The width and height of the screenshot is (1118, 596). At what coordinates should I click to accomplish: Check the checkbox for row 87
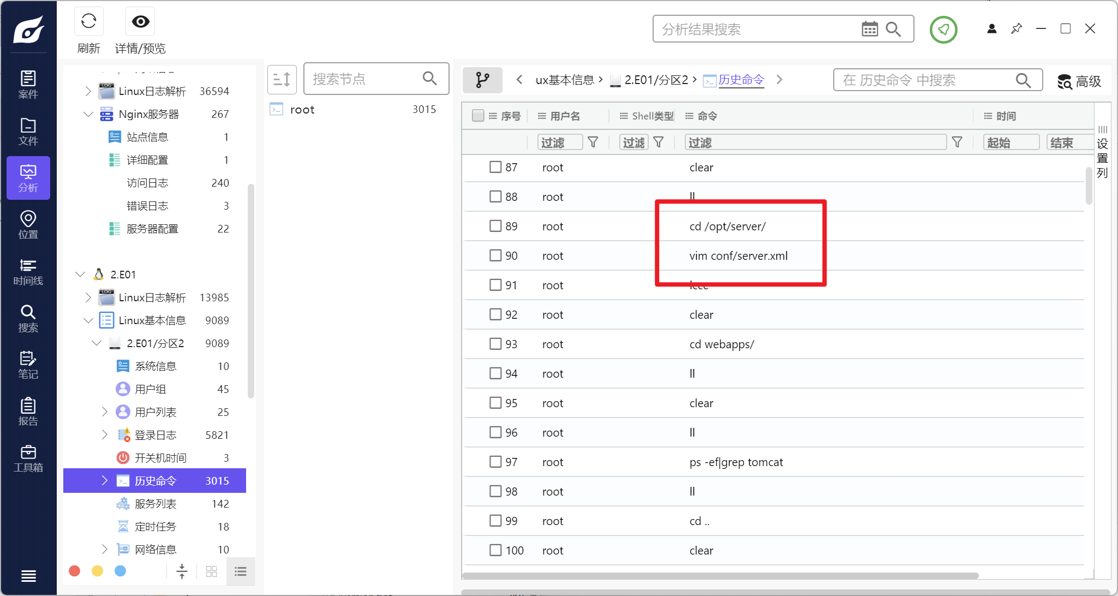coord(495,167)
